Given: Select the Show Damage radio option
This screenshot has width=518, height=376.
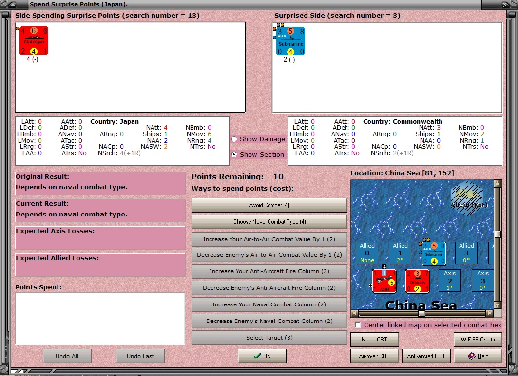Looking at the screenshot, I should coord(234,139).
